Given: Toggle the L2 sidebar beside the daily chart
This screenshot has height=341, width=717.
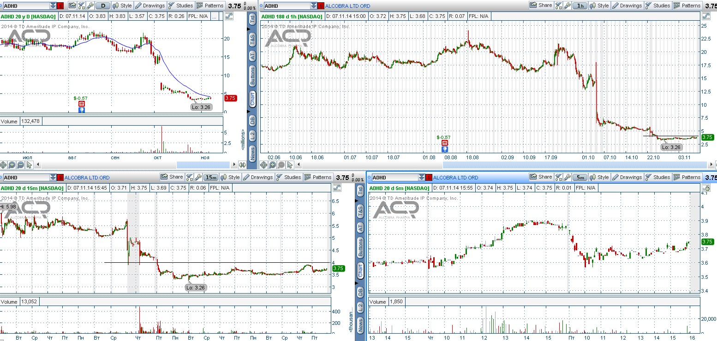Looking at the screenshot, I should click(x=252, y=135).
